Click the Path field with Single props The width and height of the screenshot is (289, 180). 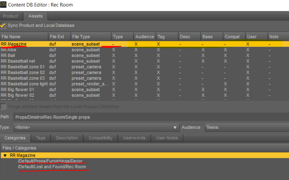[x=151, y=117]
